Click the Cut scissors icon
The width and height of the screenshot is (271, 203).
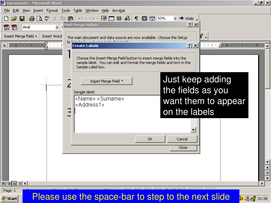click(55, 19)
